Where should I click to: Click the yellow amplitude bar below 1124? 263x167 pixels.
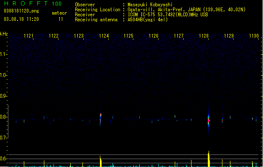101,161
